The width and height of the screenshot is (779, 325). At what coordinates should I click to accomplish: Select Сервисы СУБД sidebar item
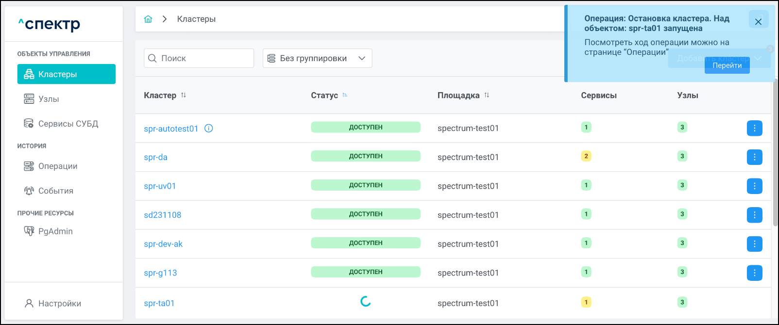pos(68,124)
